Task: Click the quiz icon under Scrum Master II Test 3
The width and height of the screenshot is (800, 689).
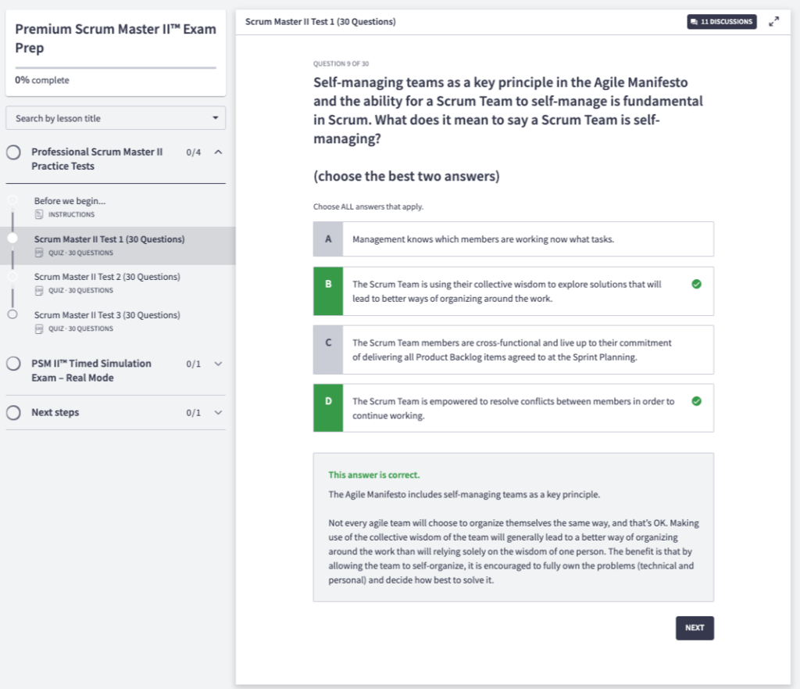Action: (39, 329)
